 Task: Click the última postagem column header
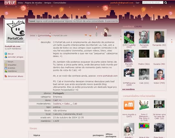tap(111, 135)
